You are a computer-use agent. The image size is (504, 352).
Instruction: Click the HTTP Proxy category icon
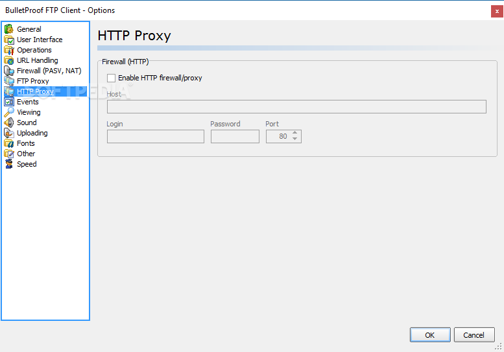click(x=9, y=91)
